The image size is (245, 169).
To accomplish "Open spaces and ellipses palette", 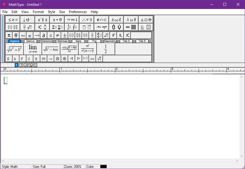I will 28,20.
